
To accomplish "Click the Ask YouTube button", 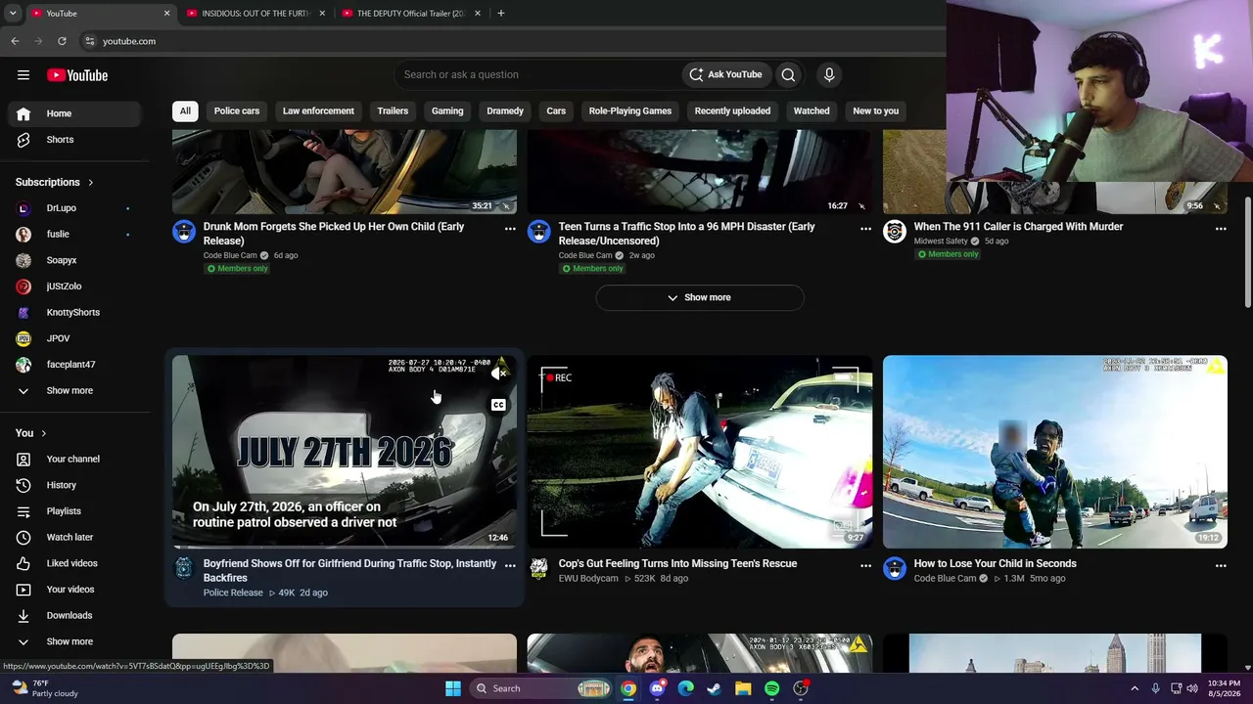I will pyautogui.click(x=725, y=74).
